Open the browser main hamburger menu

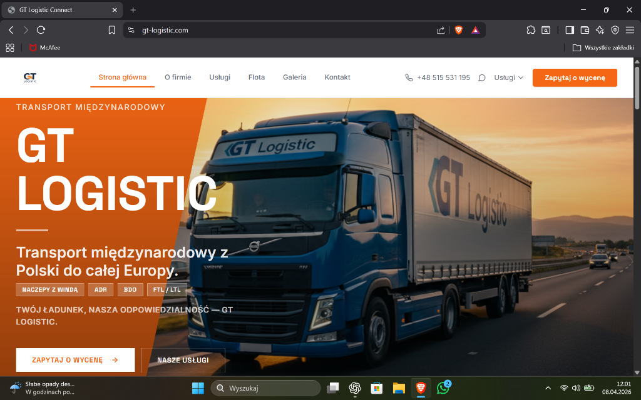click(x=630, y=30)
